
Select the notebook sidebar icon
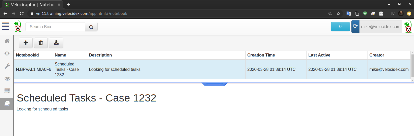(x=7, y=104)
